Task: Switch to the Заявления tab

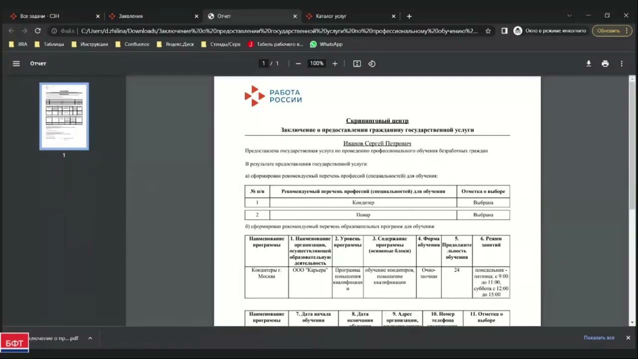Action: (x=154, y=16)
